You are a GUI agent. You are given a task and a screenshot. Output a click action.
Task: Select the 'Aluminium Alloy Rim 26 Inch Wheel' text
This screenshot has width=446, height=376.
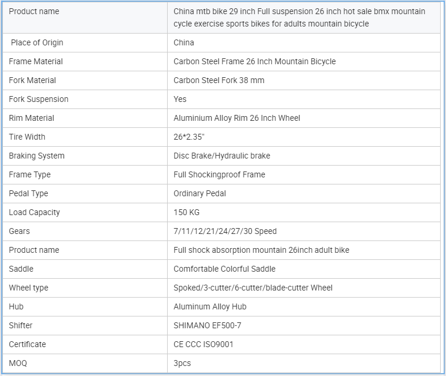[x=237, y=118]
